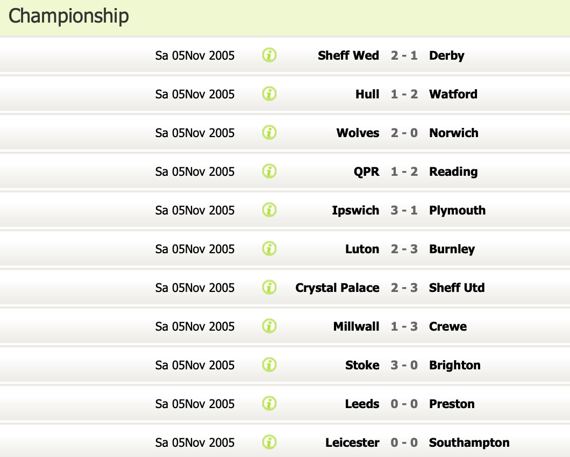Click info icon beside QPR vs Reading
Viewport: 570px width, 457px height.
(x=269, y=172)
